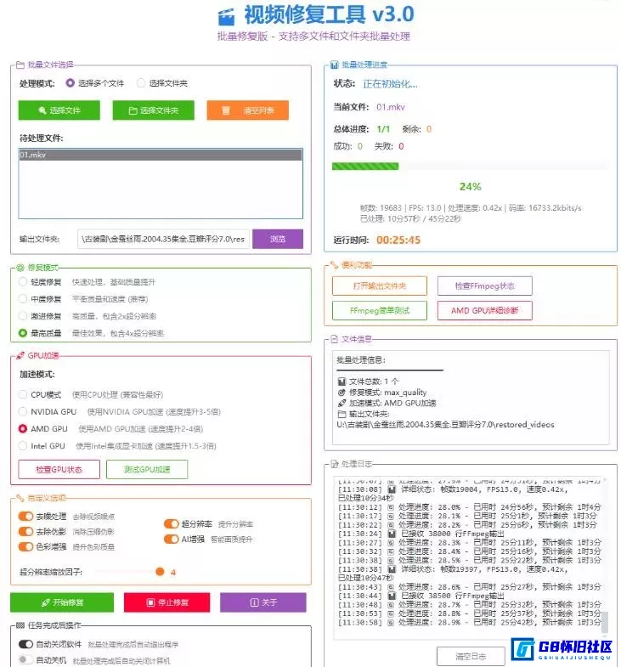The width and height of the screenshot is (621, 667).
Task: Click the target icon beside 修复模式
Action: coord(20,268)
